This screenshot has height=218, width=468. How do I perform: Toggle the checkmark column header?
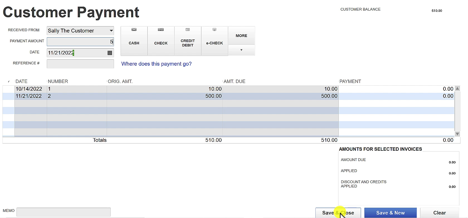9,81
